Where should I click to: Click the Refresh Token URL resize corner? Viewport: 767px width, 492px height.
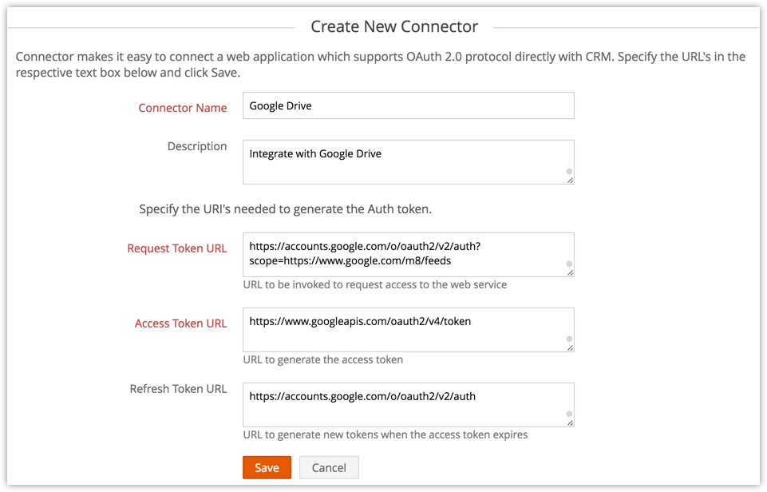click(570, 423)
